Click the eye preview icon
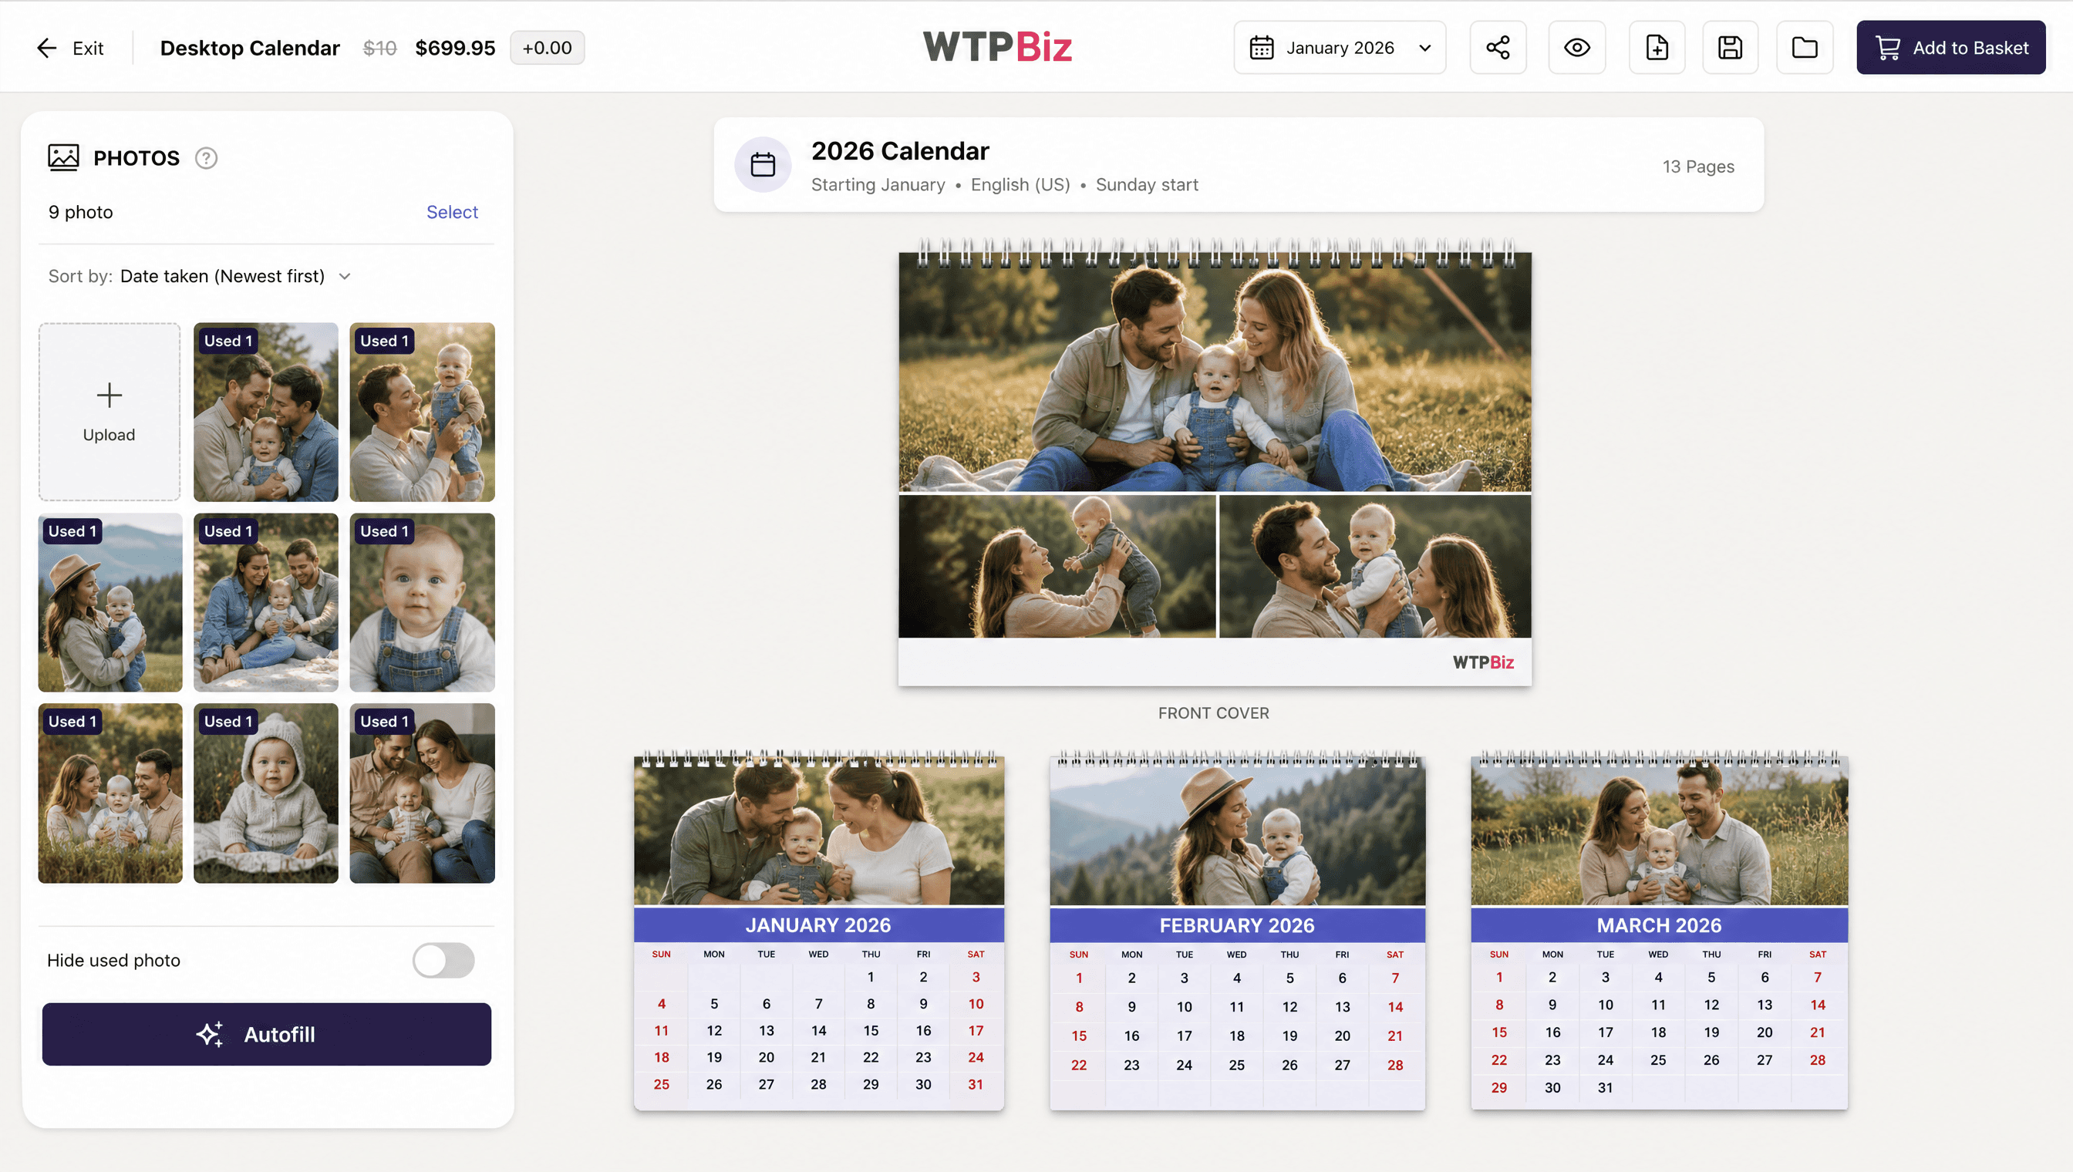The image size is (2073, 1172). tap(1576, 48)
